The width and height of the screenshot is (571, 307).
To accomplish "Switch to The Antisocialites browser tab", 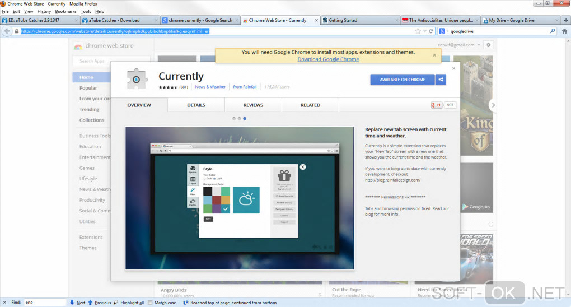I will [x=441, y=20].
